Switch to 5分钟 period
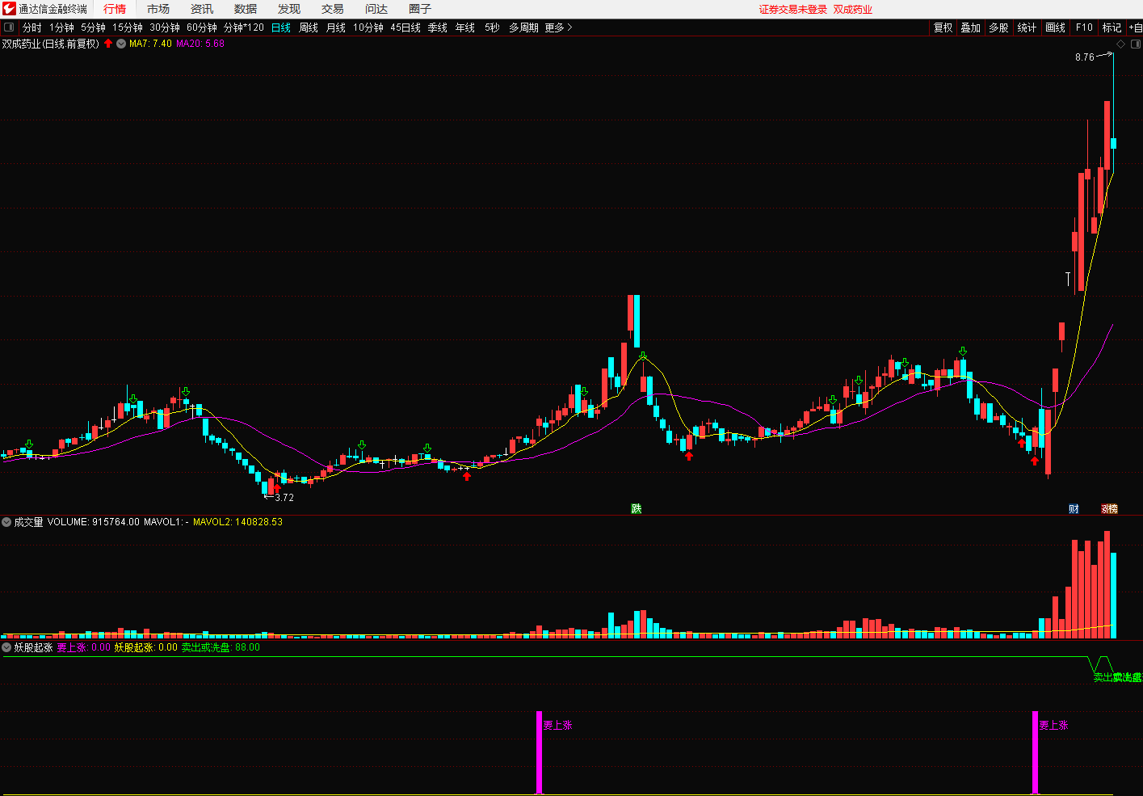Screen dimensions: 1143x796 point(93,27)
